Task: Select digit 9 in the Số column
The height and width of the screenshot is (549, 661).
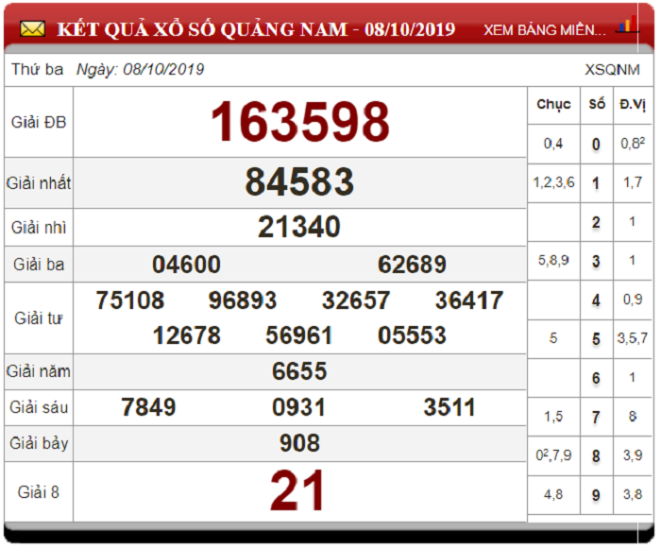Action: [596, 495]
